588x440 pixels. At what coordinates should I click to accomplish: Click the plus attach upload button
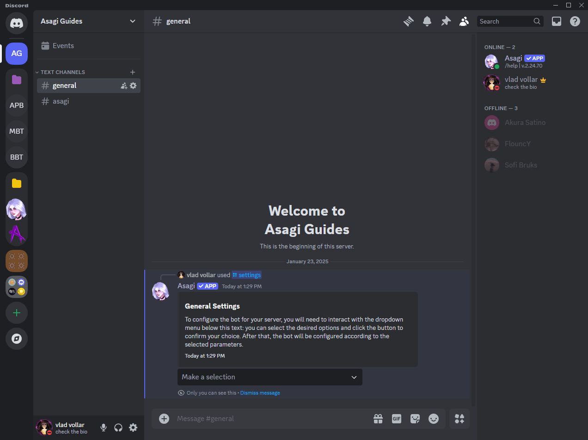coord(164,419)
